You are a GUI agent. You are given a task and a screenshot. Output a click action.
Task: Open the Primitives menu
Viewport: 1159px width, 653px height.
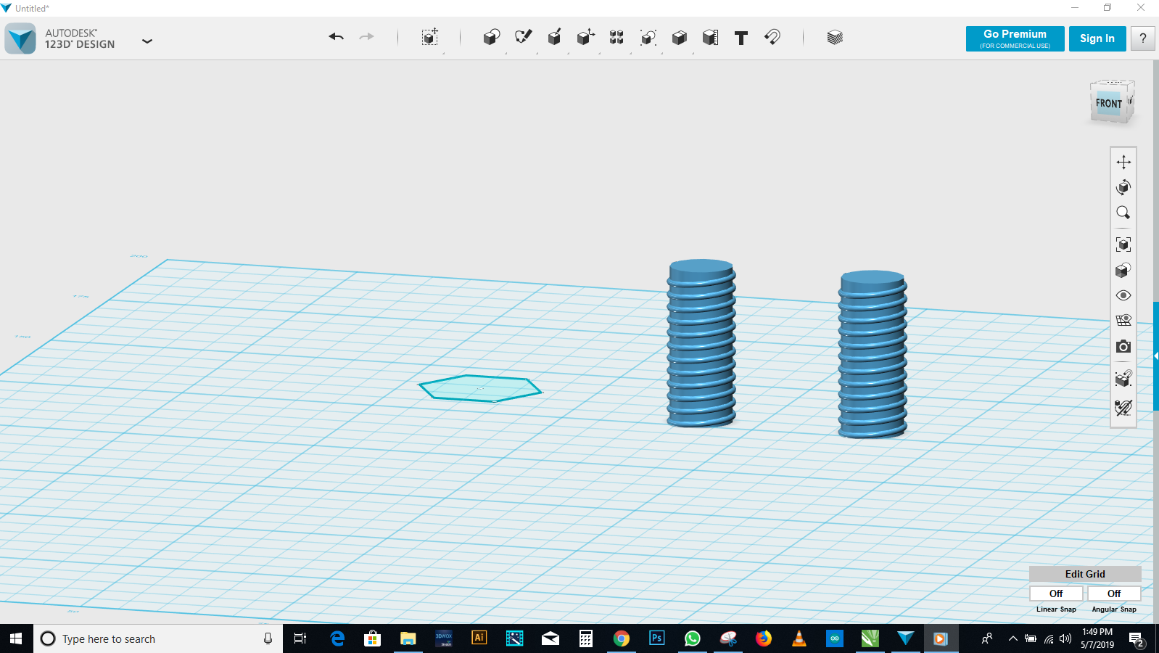click(492, 37)
